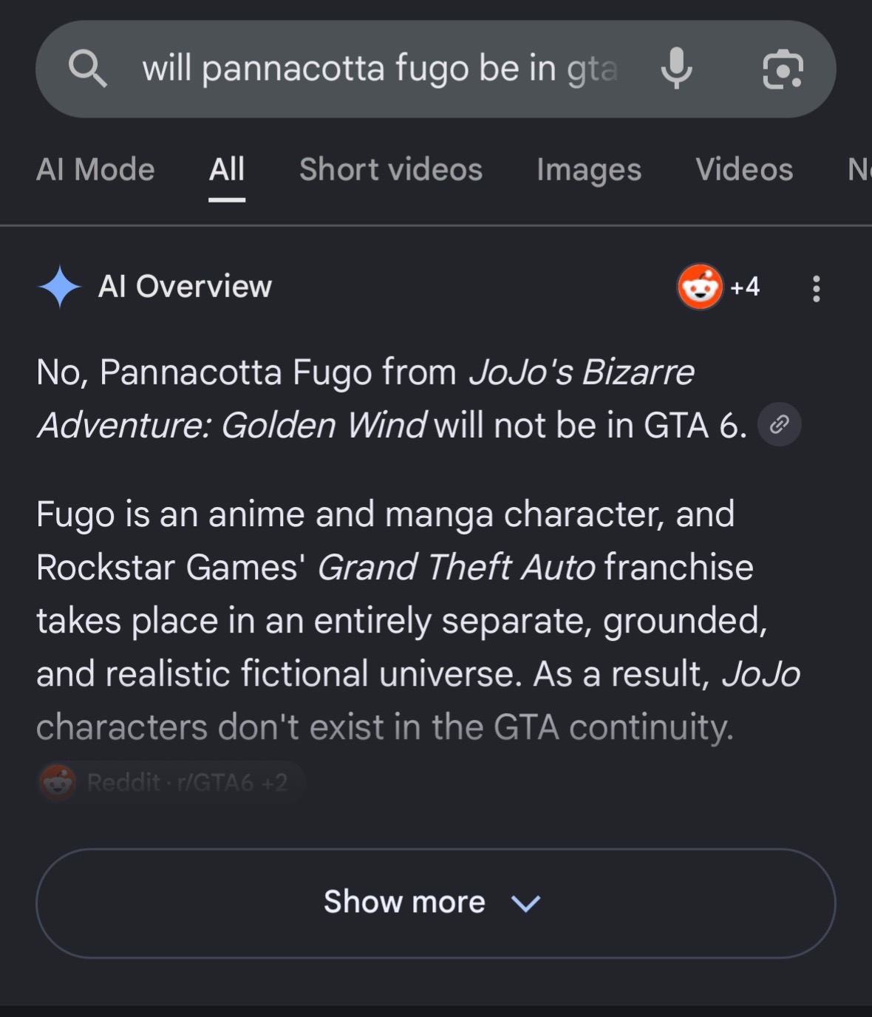Expand the overview with Show more
872x1017 pixels.
(x=435, y=902)
